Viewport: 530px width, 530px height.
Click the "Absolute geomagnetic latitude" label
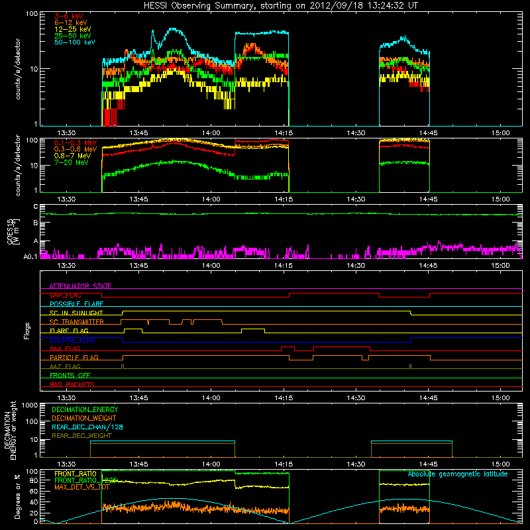458,474
